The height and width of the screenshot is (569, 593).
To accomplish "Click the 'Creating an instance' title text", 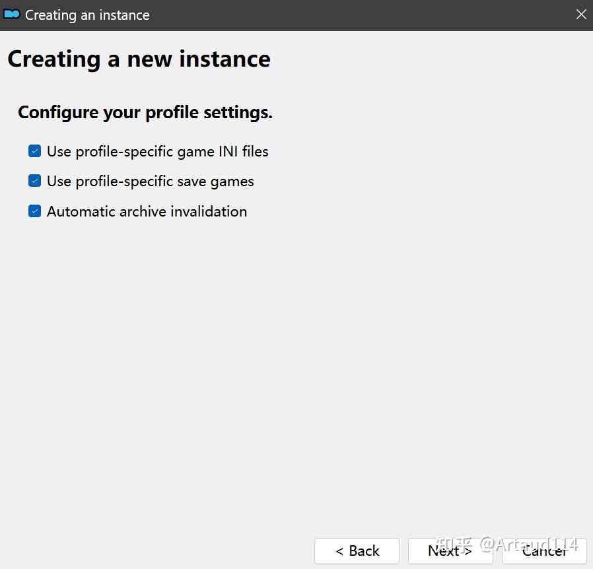I will pyautogui.click(x=87, y=15).
